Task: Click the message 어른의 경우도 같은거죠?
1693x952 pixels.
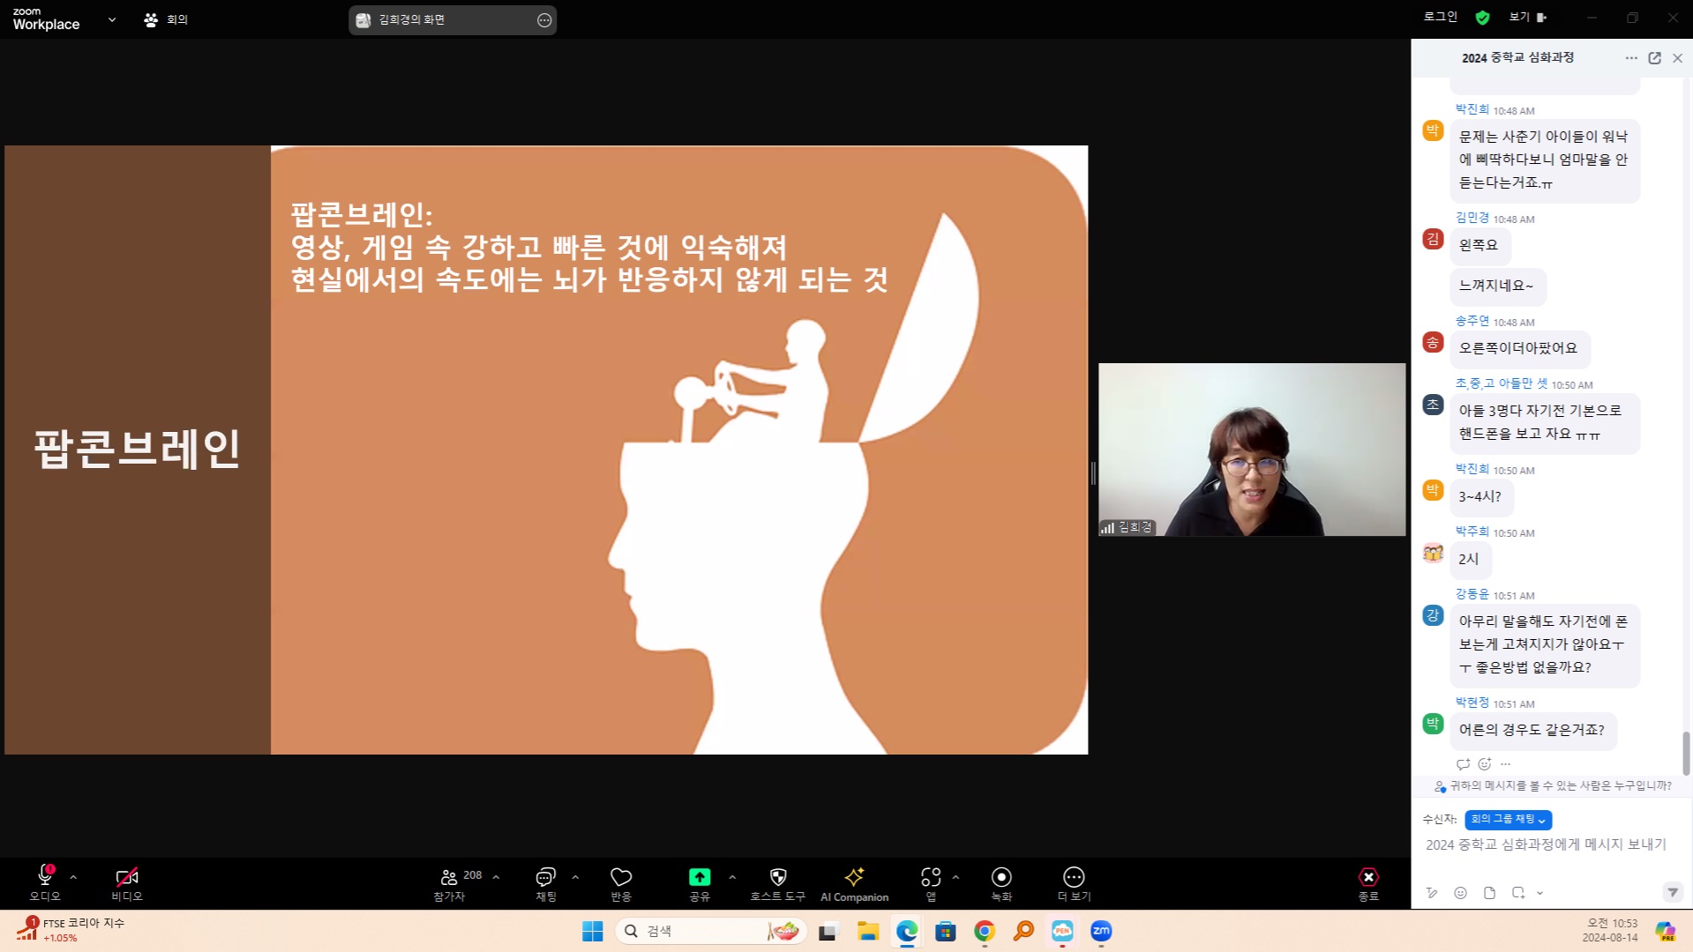Action: click(1532, 730)
